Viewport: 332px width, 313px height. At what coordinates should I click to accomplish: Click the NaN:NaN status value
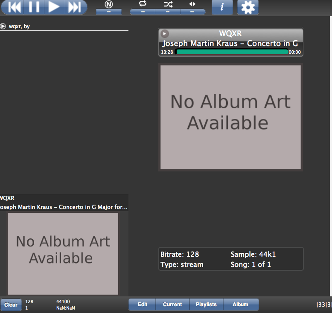65,308
